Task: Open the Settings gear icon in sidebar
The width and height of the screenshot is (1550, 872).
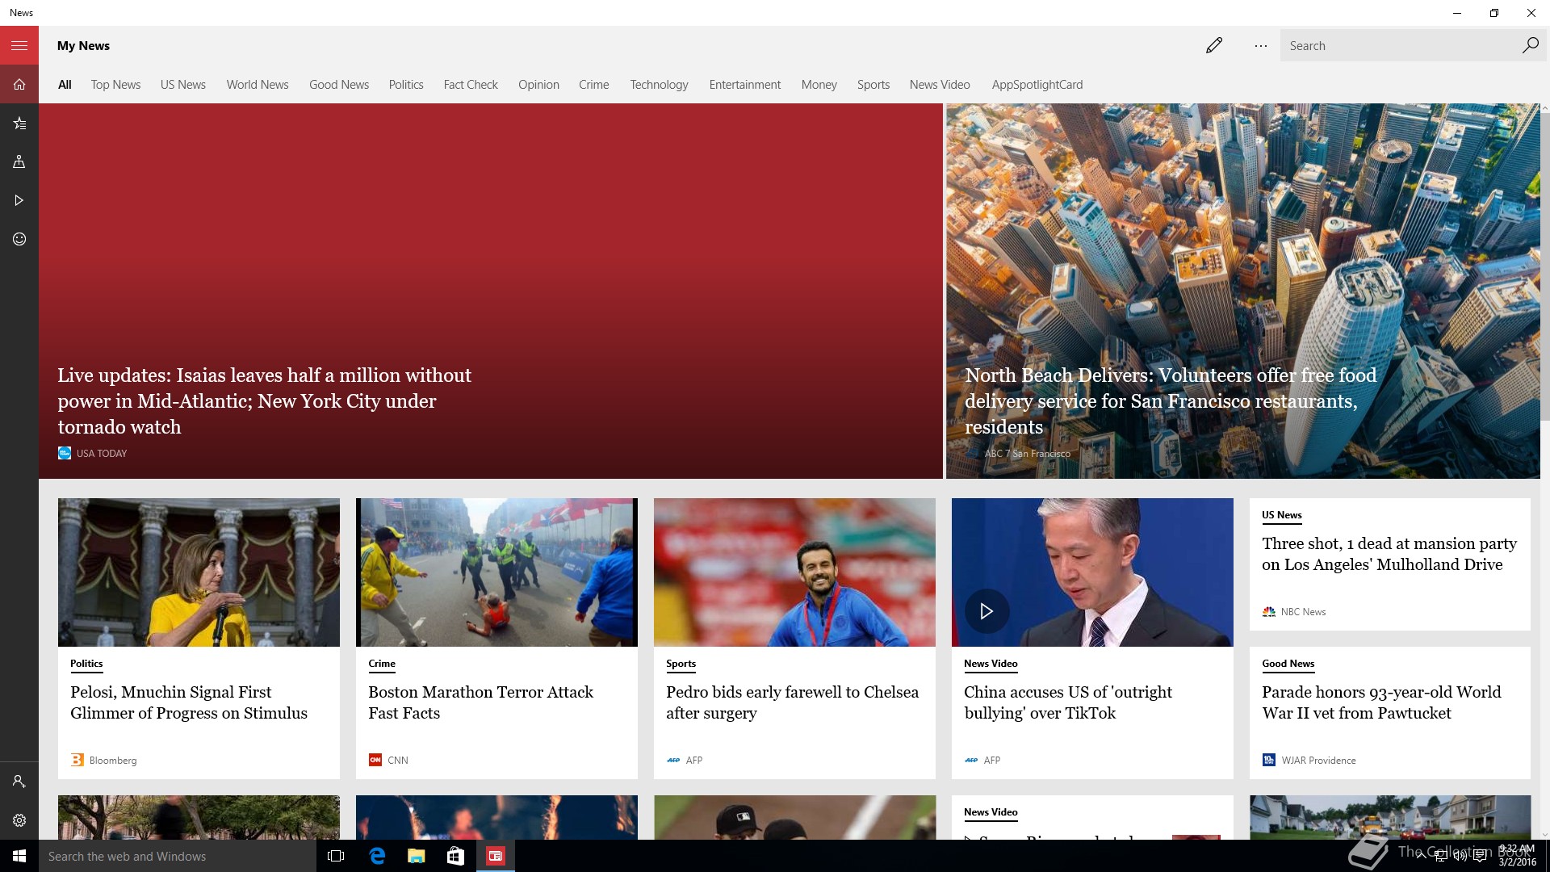Action: [x=19, y=820]
